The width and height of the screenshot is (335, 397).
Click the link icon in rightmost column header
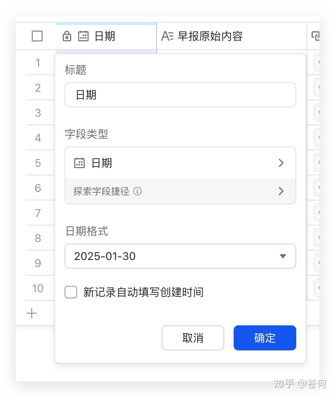(x=315, y=36)
